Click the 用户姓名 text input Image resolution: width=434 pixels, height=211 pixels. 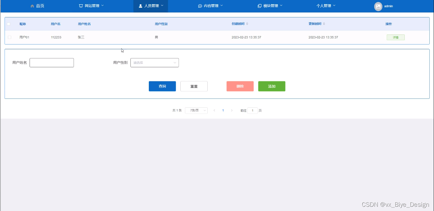[52, 63]
